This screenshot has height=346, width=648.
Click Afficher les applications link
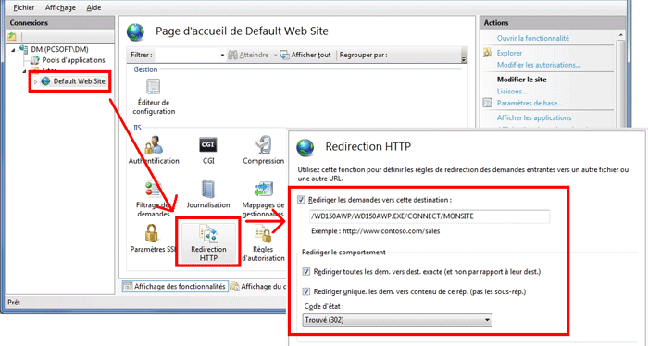point(534,117)
